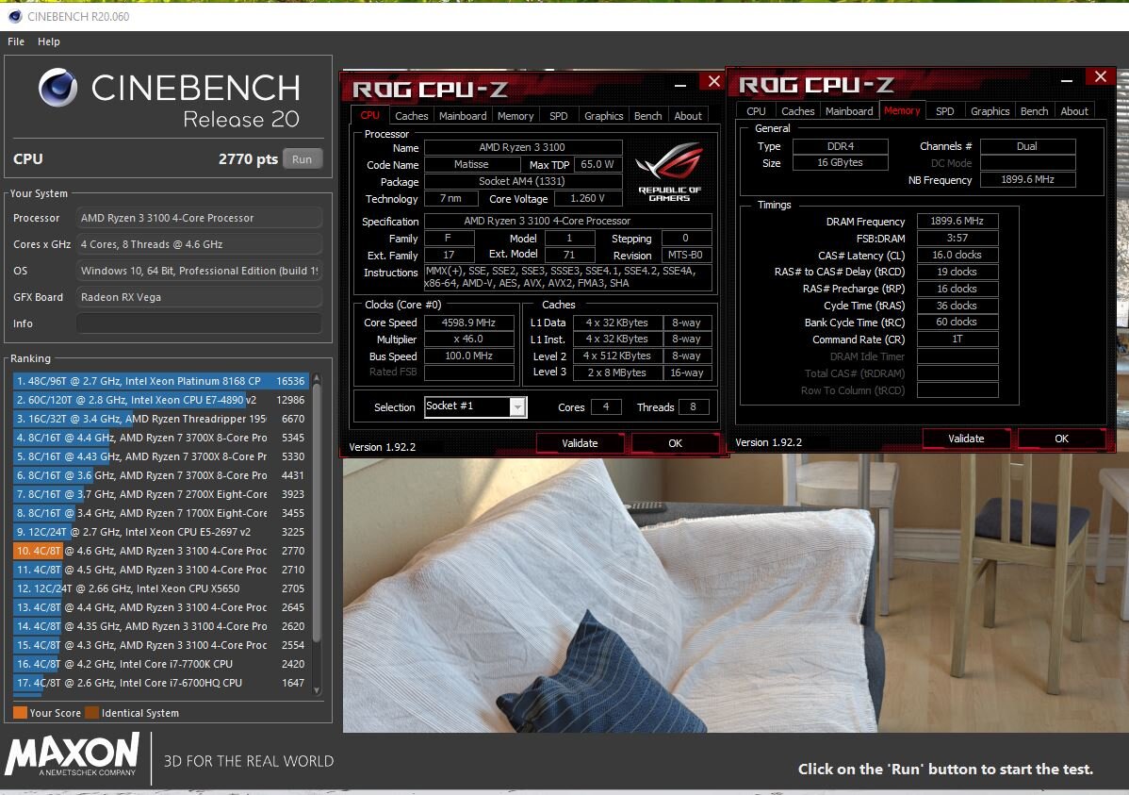Click the Your Score orange legend swatch
1129x795 pixels.
click(20, 713)
